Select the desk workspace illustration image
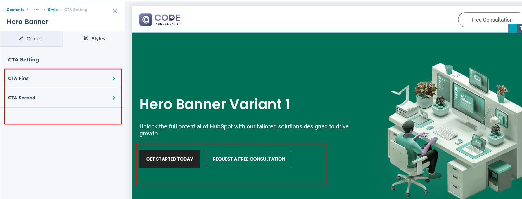Image resolution: width=522 pixels, height=199 pixels. pos(453,128)
